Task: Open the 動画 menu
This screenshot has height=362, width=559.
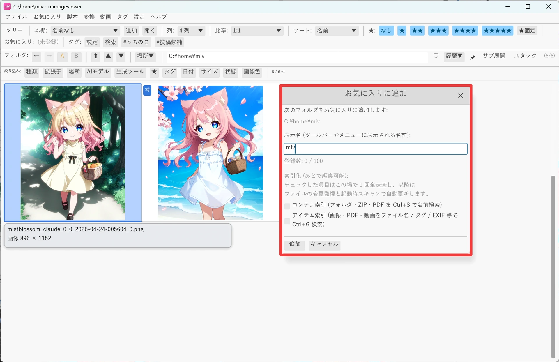Action: point(106,17)
